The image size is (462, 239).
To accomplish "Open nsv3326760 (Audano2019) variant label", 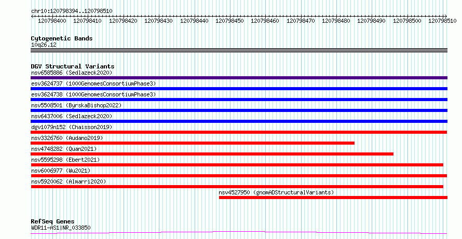I will pyautogui.click(x=67, y=138).
